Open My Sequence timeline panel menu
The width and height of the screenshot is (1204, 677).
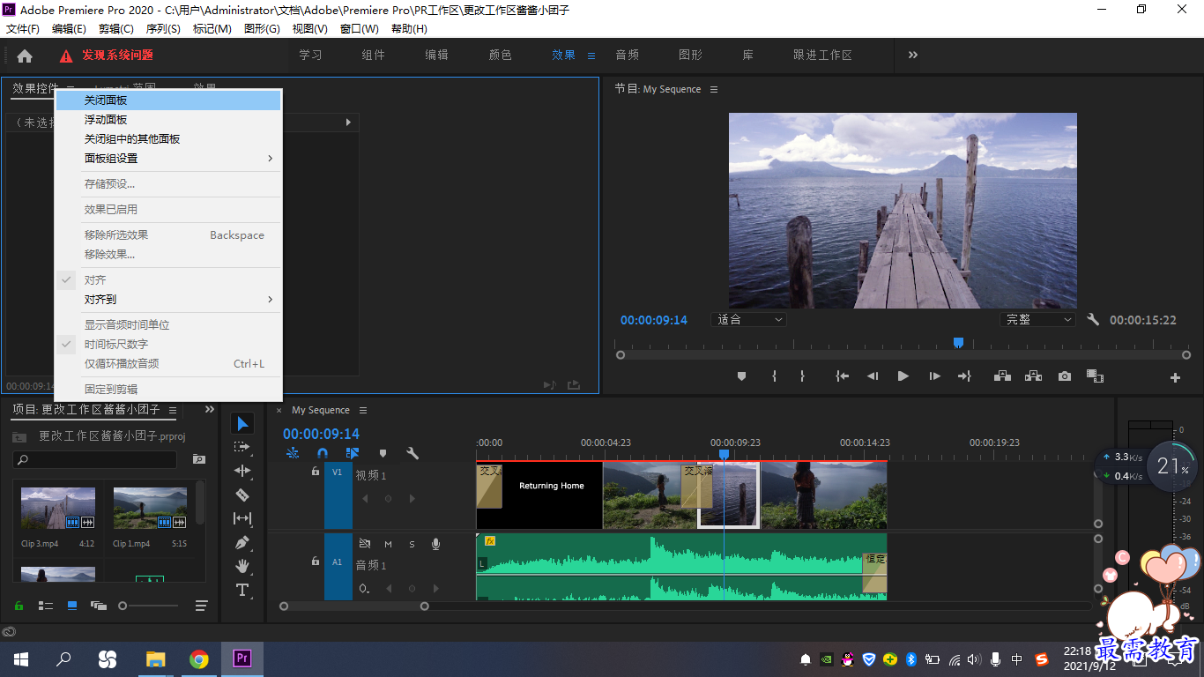[x=362, y=410]
